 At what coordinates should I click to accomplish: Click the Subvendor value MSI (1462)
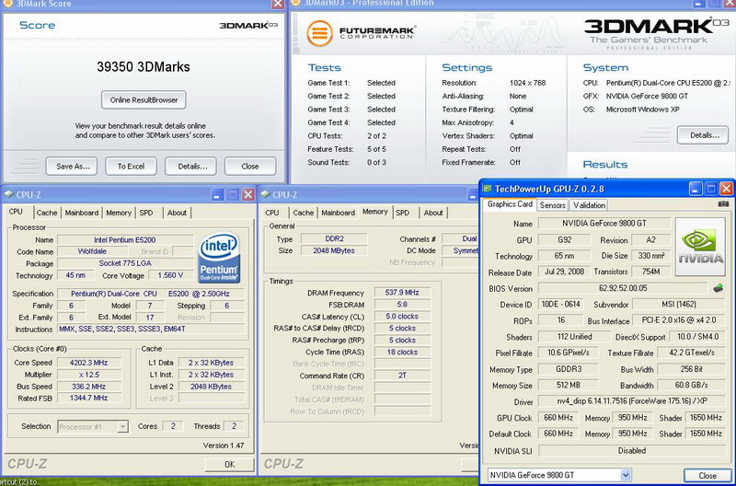click(x=679, y=305)
